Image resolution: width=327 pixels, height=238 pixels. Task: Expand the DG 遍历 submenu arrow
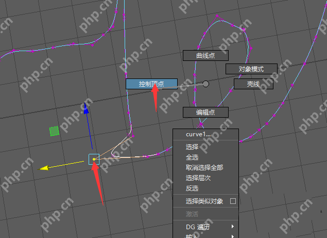click(x=233, y=227)
